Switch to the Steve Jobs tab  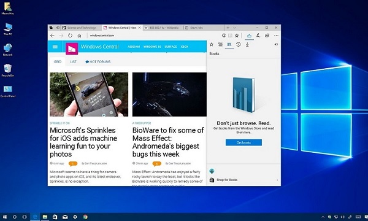pos(204,28)
